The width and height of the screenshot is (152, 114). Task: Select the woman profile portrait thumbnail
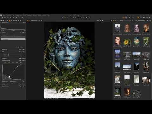coord(117,41)
